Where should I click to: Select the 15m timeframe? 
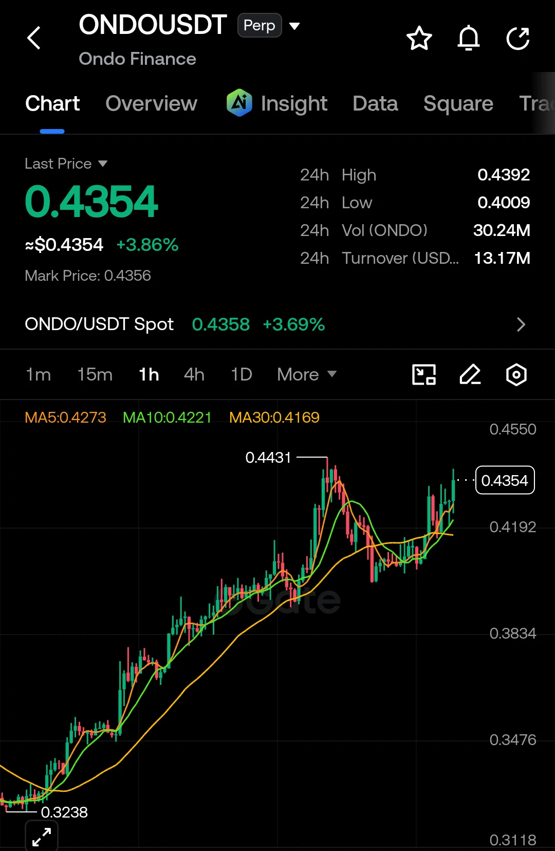95,374
